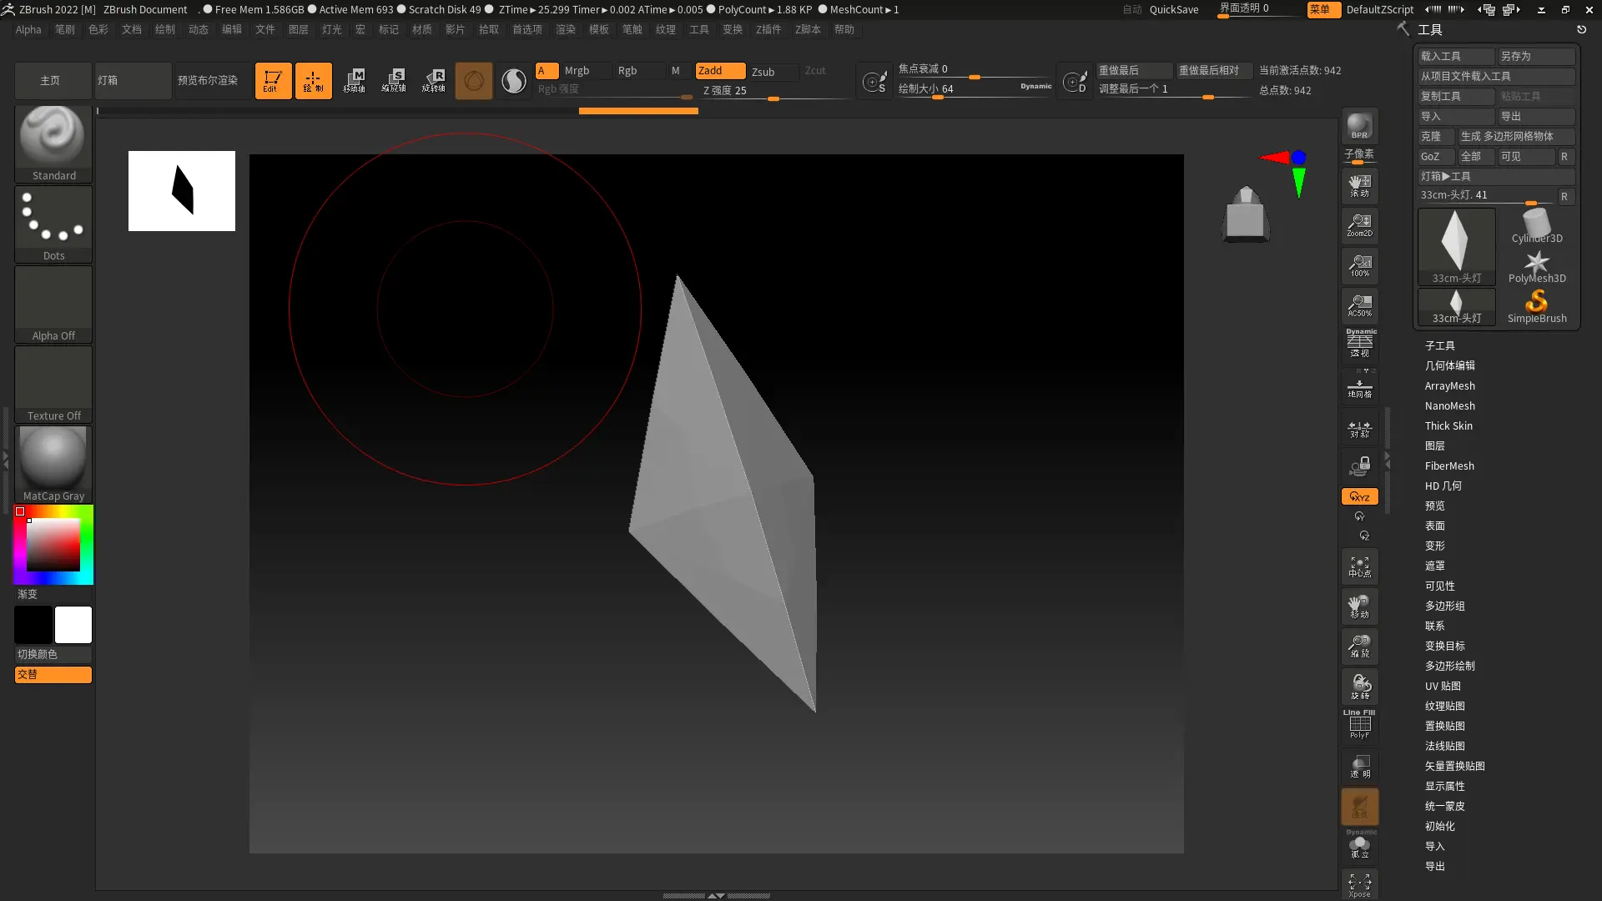Toggle Zadd mode
Viewport: 1602px width, 901px height.
click(720, 71)
